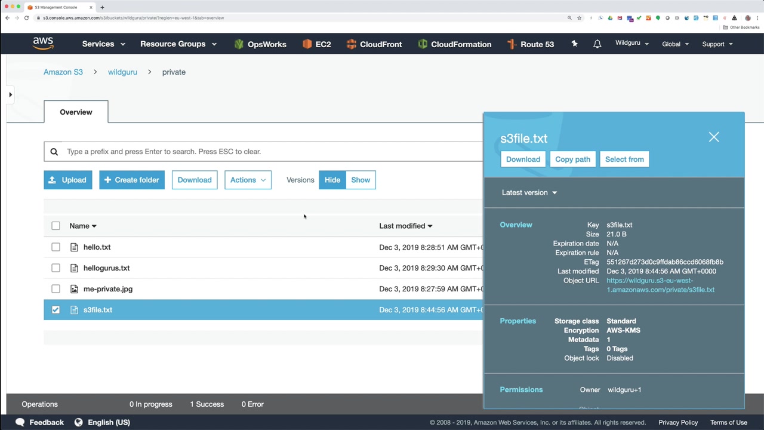
Task: Click the me-private.jpg image icon
Action: pyautogui.click(x=74, y=289)
